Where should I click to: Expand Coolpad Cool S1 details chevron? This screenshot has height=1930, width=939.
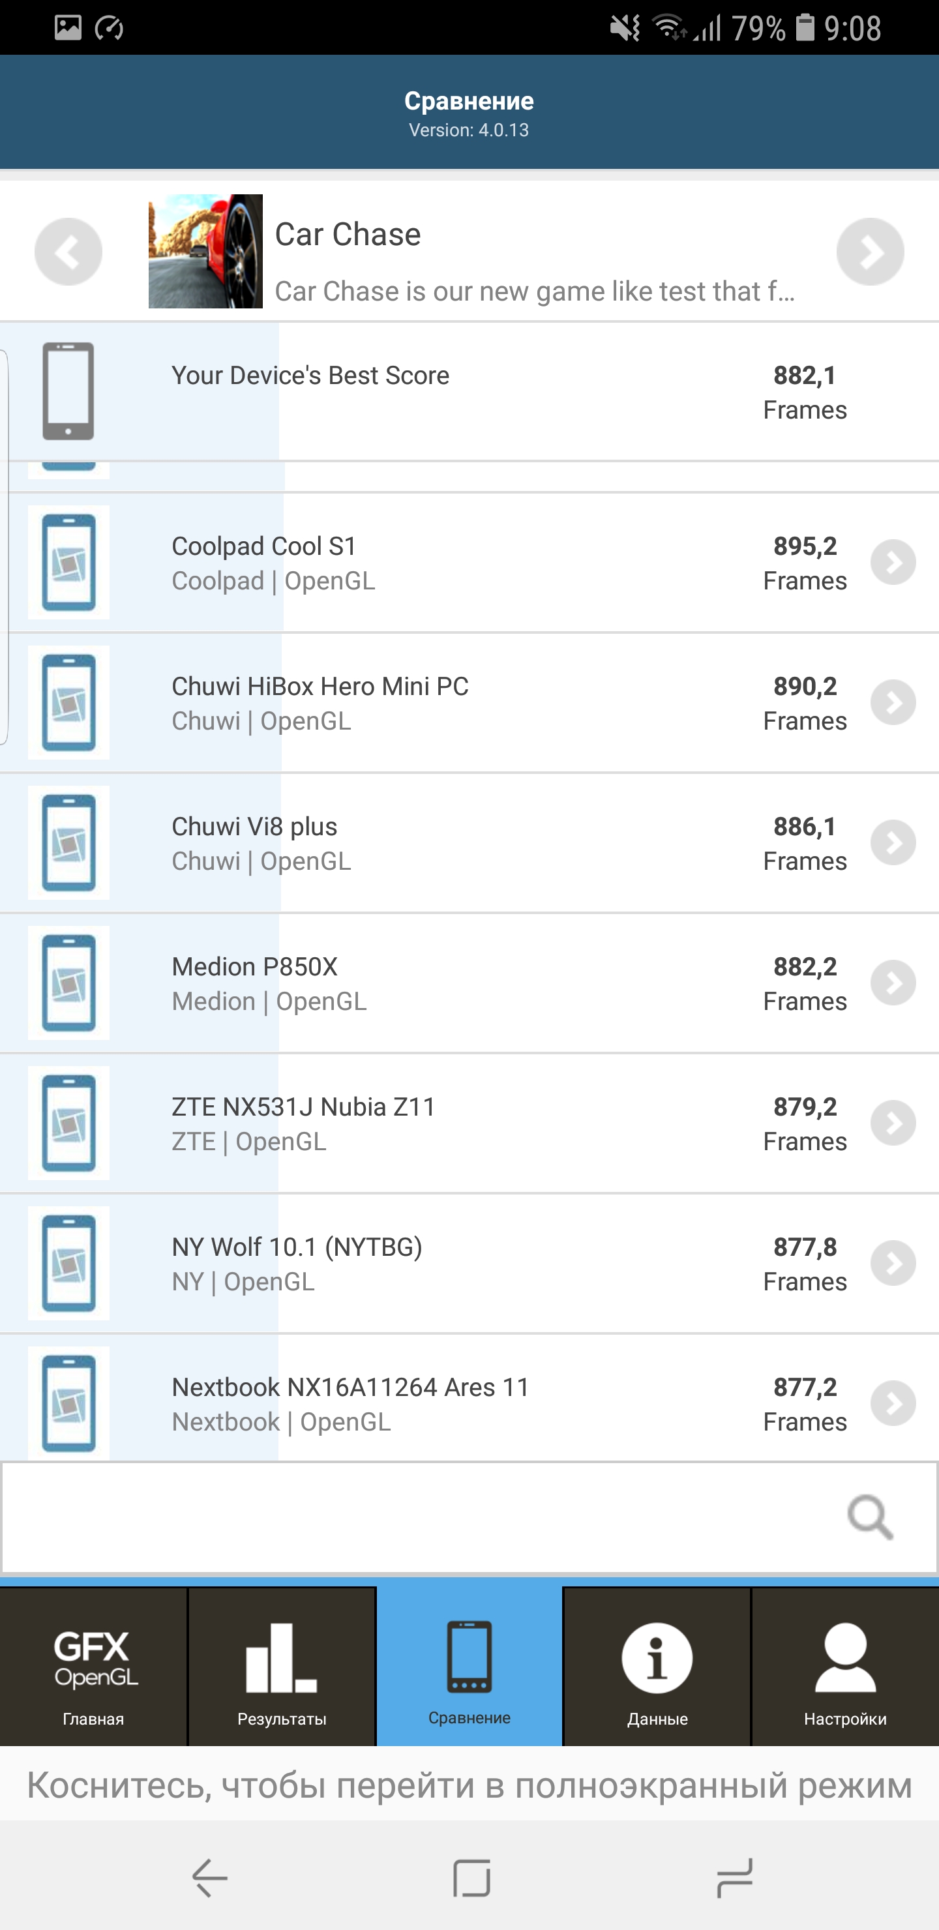(x=893, y=562)
